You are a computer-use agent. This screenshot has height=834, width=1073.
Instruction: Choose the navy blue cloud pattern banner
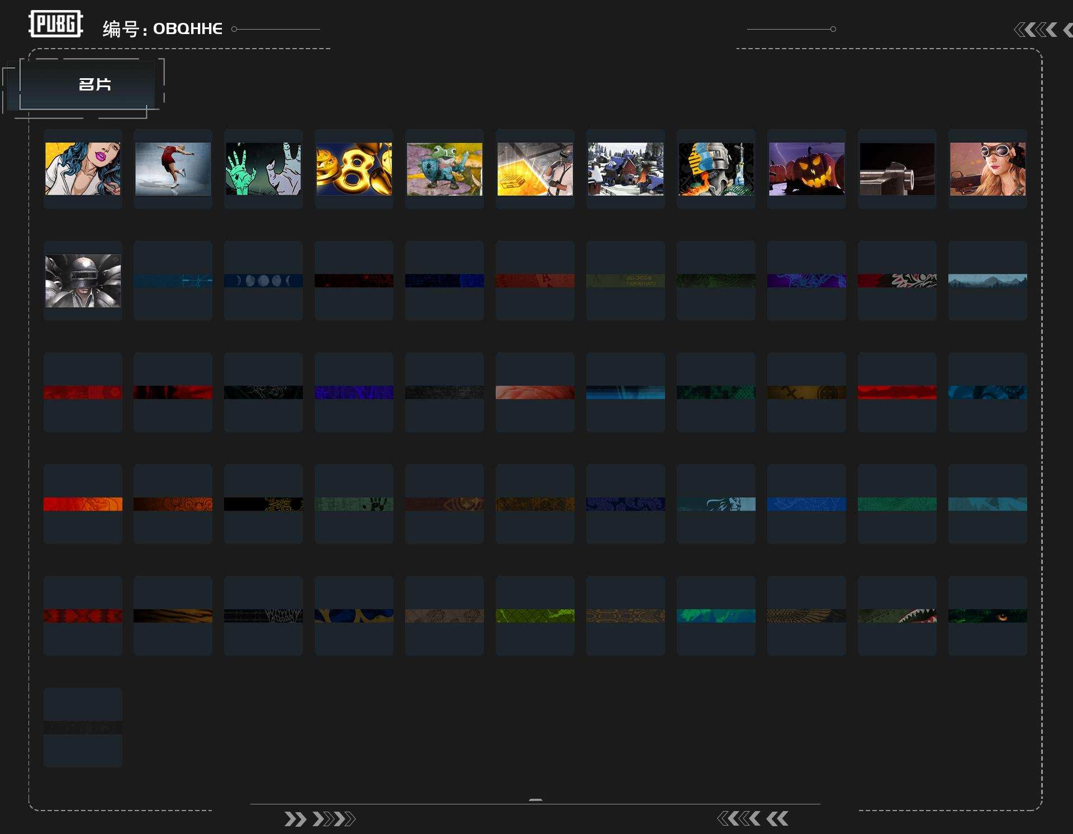point(625,504)
